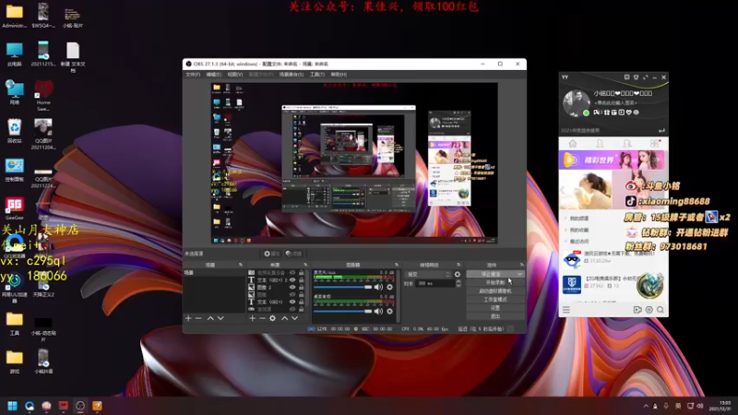Mute the microphone/Aux speaker icon
The height and width of the screenshot is (415, 738).
[x=378, y=287]
